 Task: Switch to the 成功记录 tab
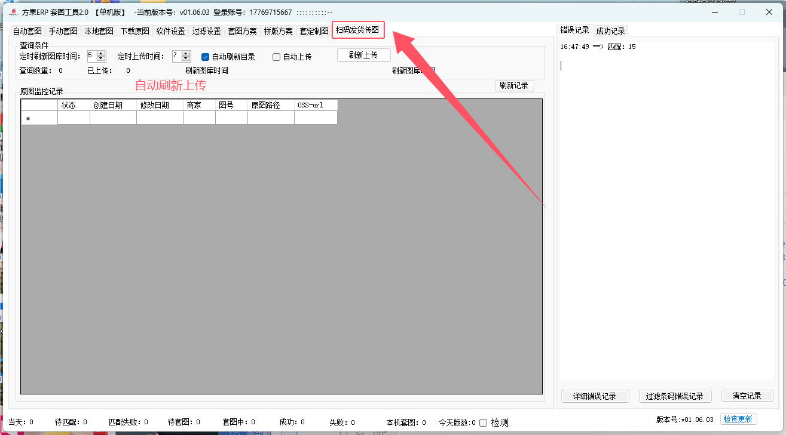pyautogui.click(x=610, y=31)
